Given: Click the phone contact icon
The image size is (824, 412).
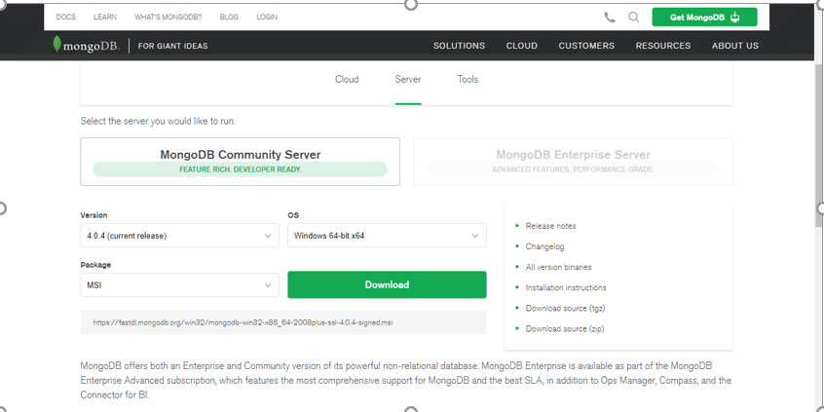Looking at the screenshot, I should [610, 18].
